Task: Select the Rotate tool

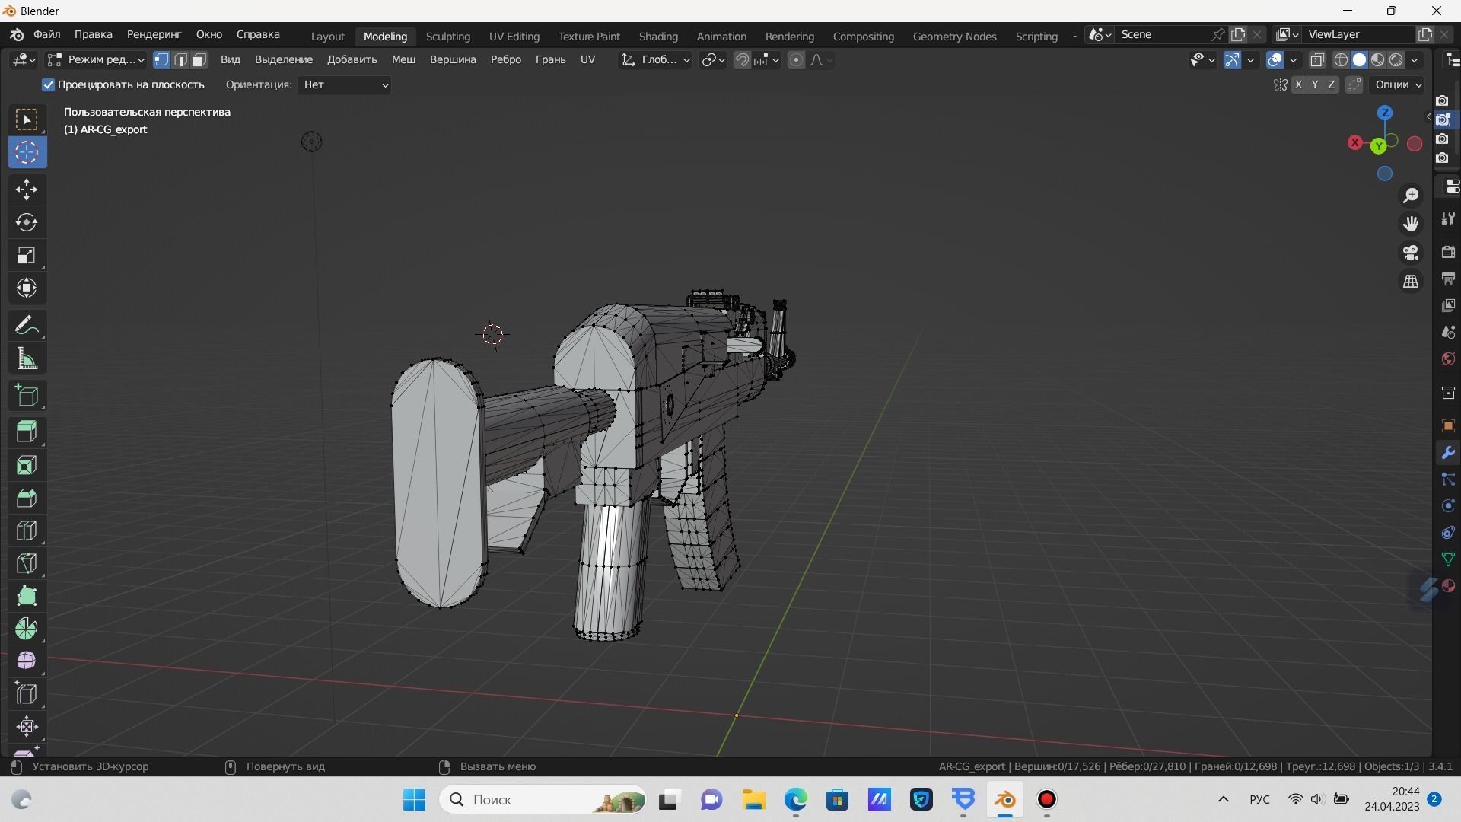Action: click(27, 222)
